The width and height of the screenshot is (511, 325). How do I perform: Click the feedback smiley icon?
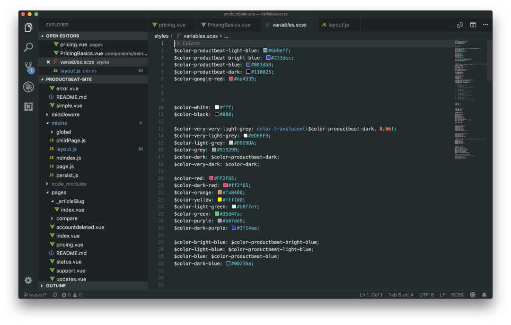pos(473,295)
